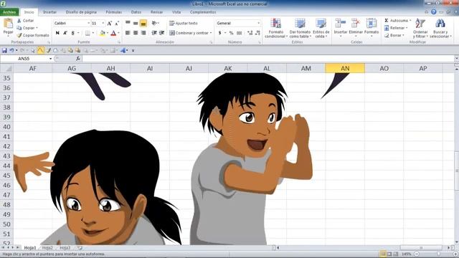Screen dimensions: 459x258
Task: Increase decimal places
Action: click(x=250, y=33)
